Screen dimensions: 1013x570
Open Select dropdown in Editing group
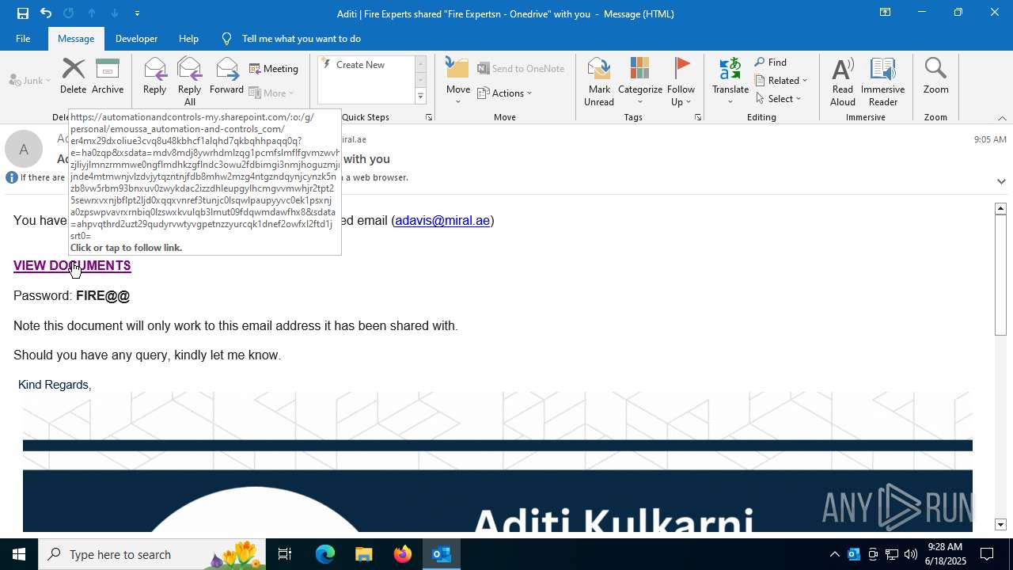[779, 99]
